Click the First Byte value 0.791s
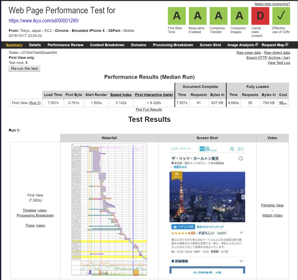This screenshot has height=280, width=298. tap(74, 103)
